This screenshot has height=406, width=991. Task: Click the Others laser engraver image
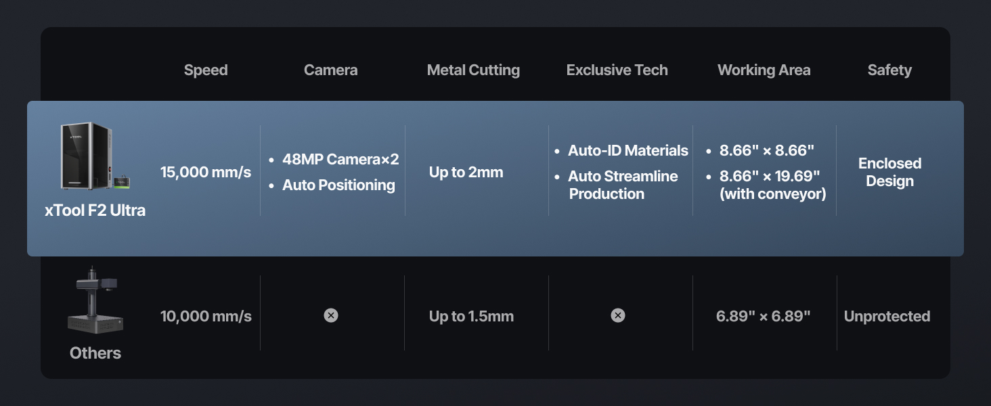[95, 304]
